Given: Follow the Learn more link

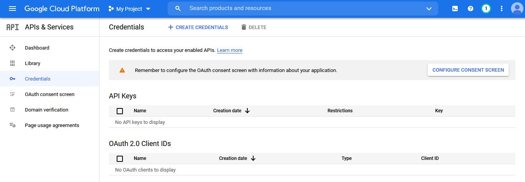Looking at the screenshot, I should pyautogui.click(x=229, y=50).
